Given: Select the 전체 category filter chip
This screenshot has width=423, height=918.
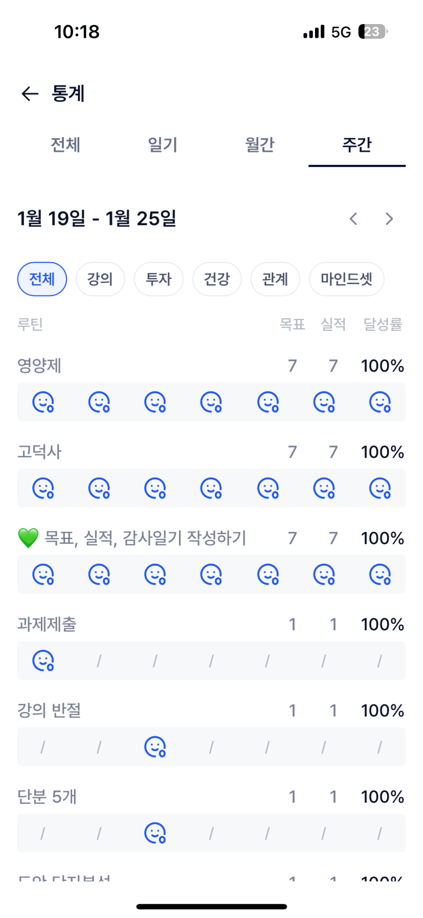Looking at the screenshot, I should pos(42,279).
